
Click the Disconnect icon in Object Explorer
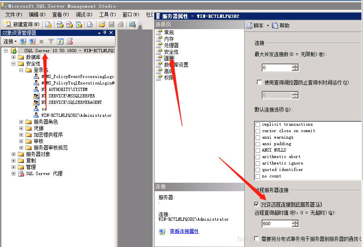[32, 42]
